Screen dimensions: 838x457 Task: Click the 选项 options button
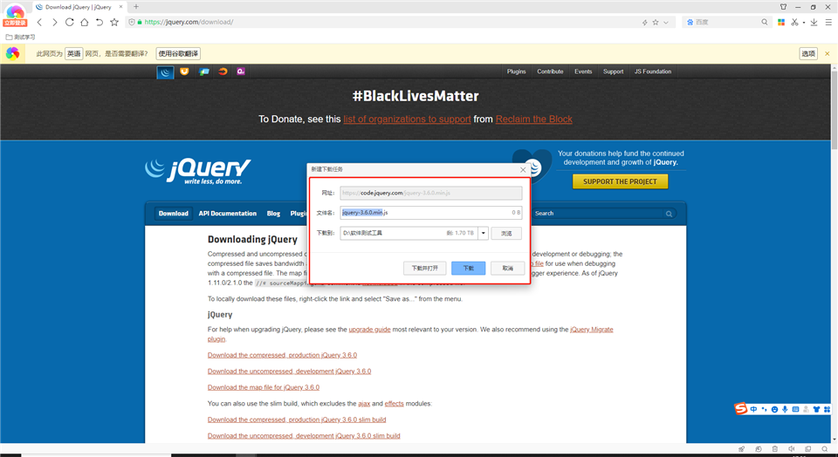808,53
